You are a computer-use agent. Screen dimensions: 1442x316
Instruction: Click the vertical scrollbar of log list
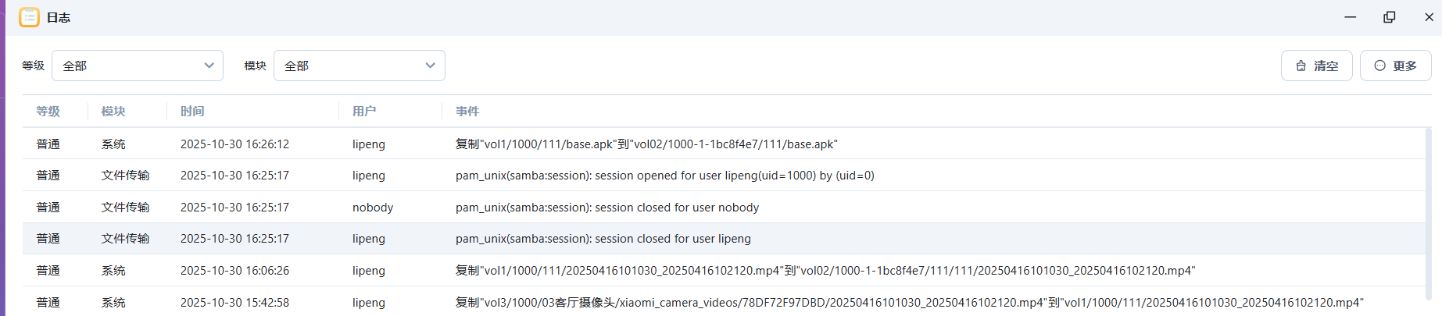1429,211
